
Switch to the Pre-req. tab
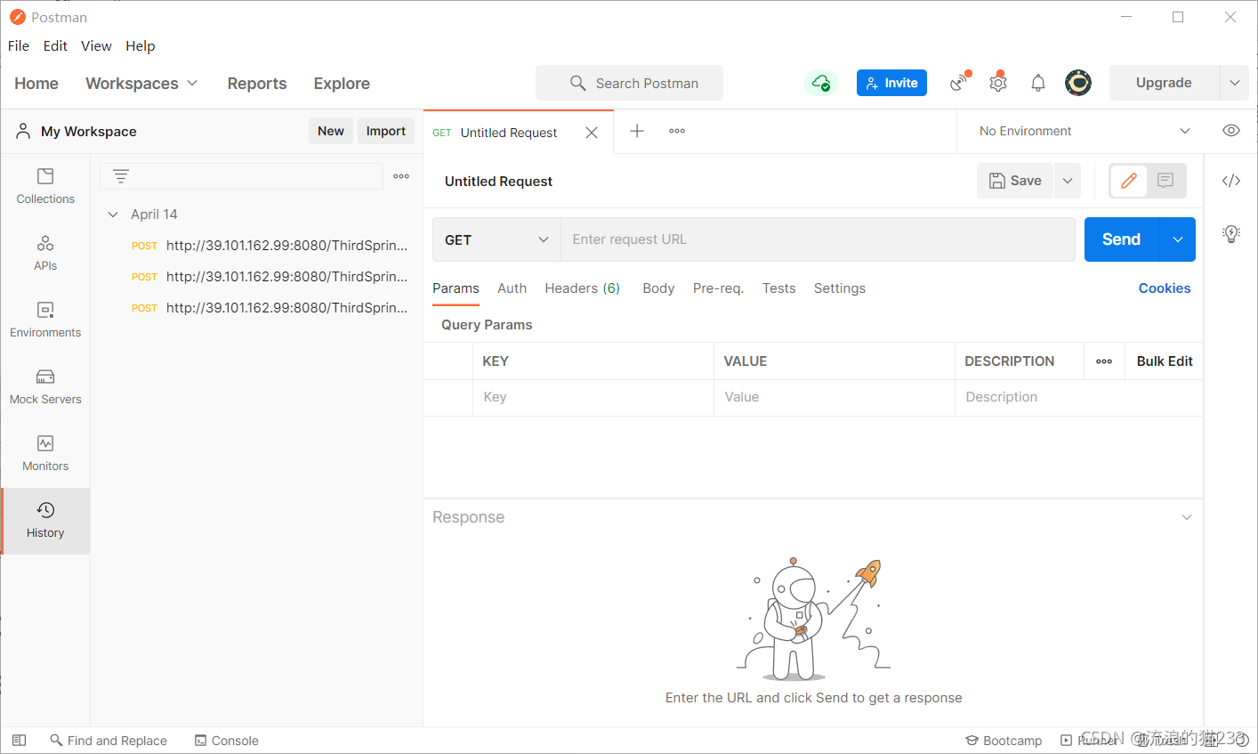tap(718, 288)
